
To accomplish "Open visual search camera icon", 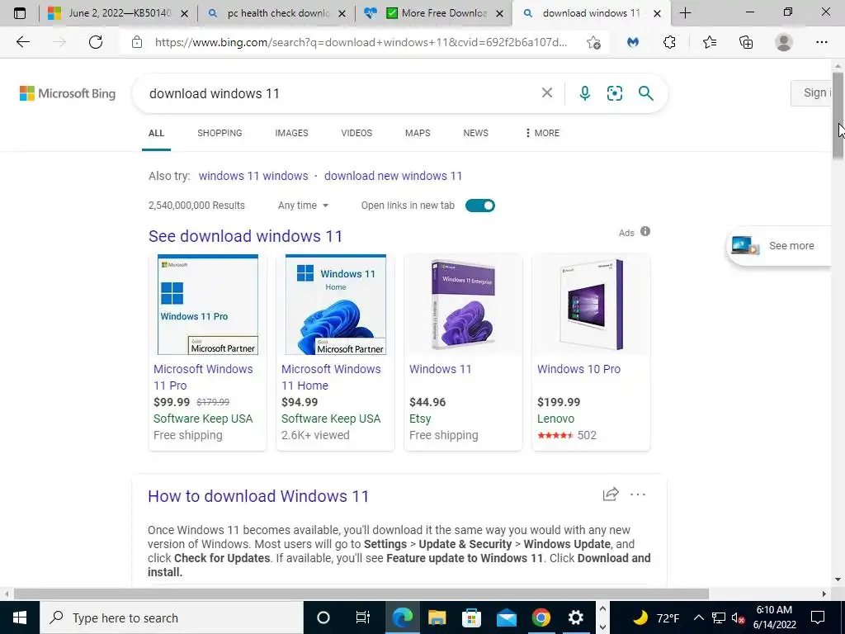I will [614, 93].
